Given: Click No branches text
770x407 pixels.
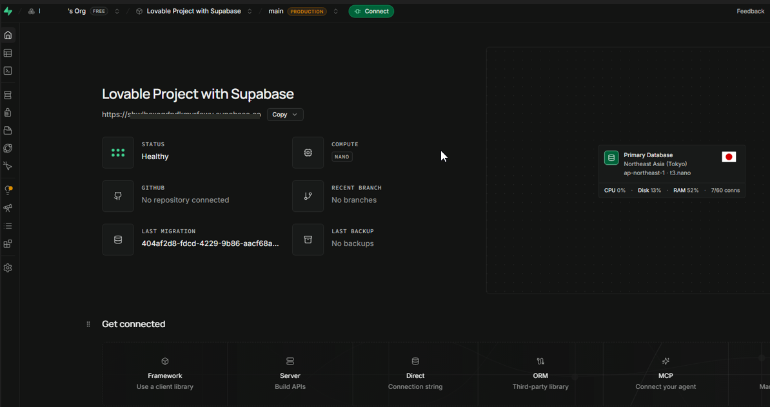Looking at the screenshot, I should point(354,200).
